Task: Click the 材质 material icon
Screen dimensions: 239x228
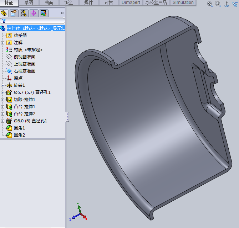Action: click(x=9, y=50)
